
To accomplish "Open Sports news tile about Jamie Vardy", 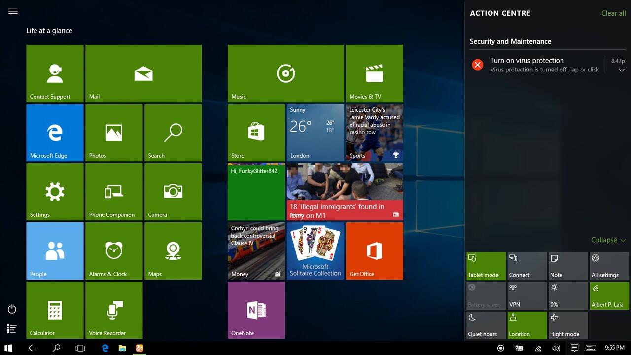I will pos(375,133).
